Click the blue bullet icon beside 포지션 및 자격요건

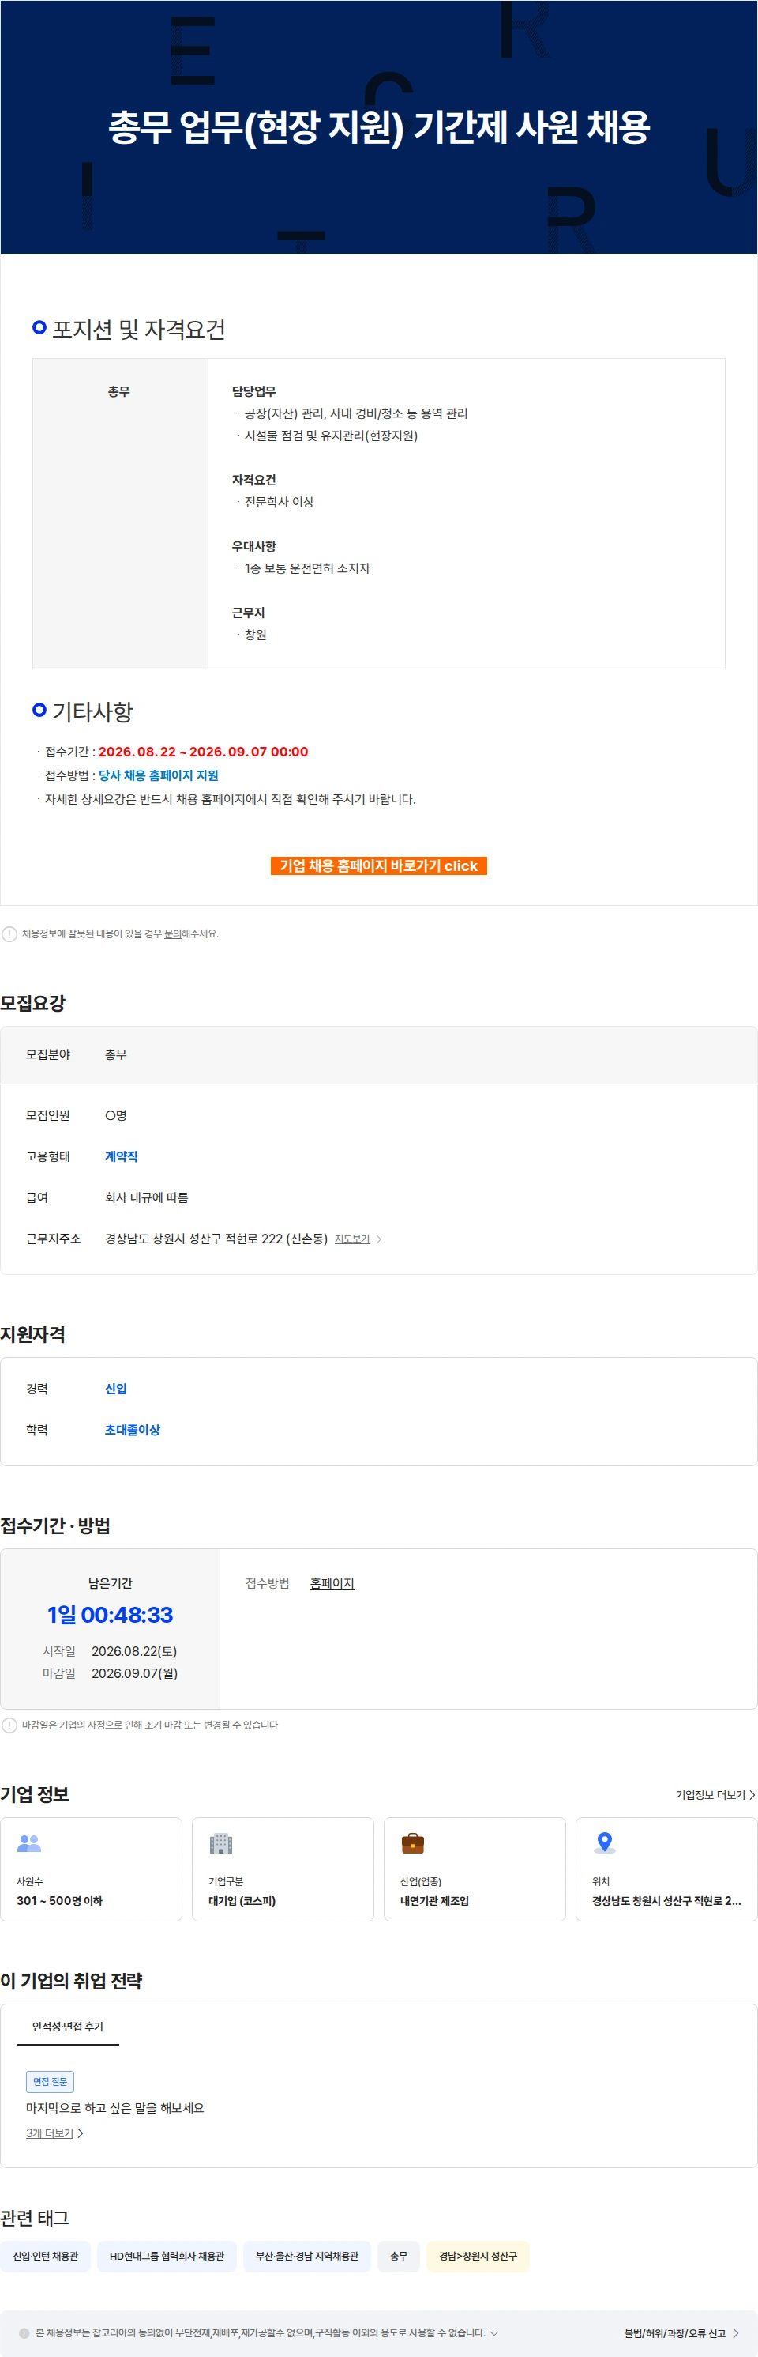coord(39,327)
